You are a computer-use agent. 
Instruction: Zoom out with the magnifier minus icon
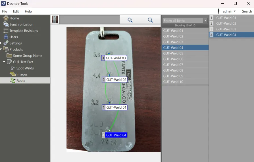150,20
